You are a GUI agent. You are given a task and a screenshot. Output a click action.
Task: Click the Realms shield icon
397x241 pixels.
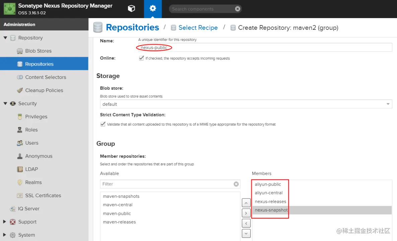(20, 182)
